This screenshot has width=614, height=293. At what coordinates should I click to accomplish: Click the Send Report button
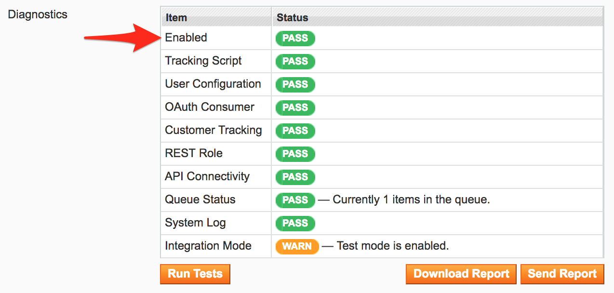(562, 274)
